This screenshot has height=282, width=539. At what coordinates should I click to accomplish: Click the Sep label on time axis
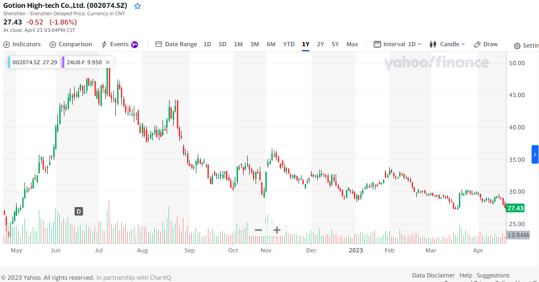189,250
